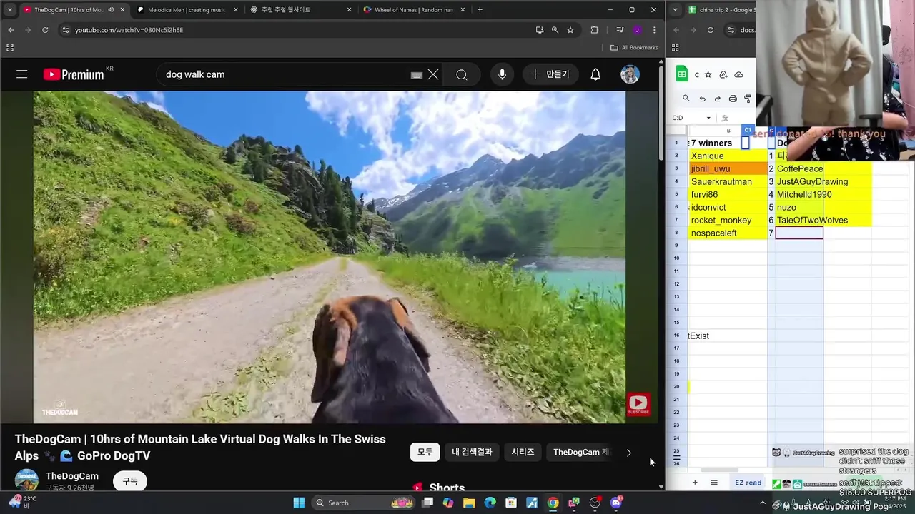Screen dimensions: 915x514
Task: View site info for the YouTube address
Action: tap(66, 30)
